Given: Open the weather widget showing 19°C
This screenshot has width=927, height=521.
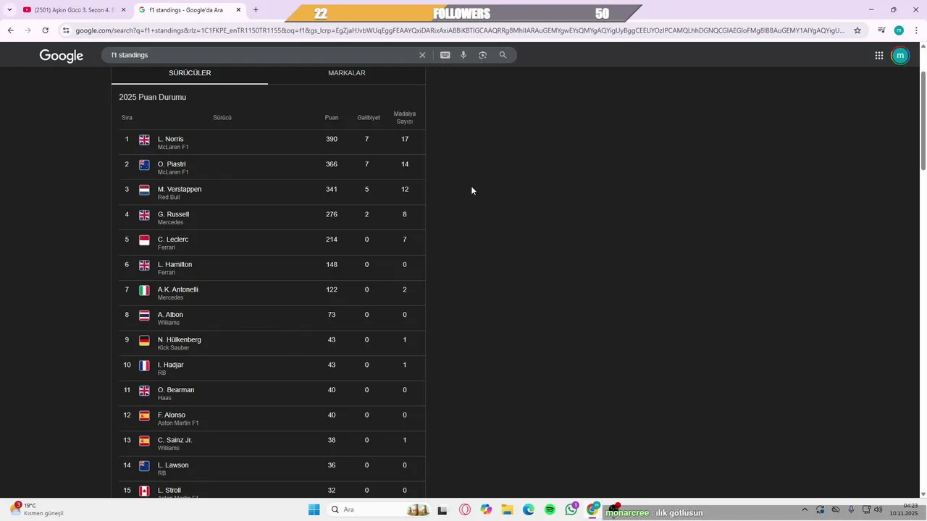Looking at the screenshot, I should tap(36, 509).
